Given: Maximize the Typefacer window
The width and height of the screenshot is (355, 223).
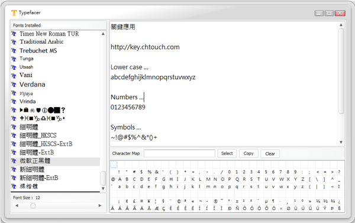Looking at the screenshot, I should [x=329, y=13].
